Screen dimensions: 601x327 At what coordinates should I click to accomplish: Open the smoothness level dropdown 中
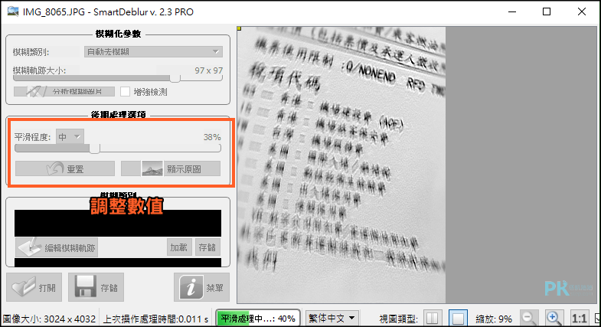point(70,137)
